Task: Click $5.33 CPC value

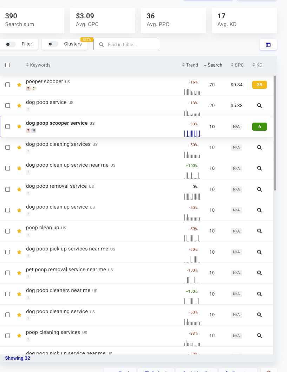Action: coord(237,106)
